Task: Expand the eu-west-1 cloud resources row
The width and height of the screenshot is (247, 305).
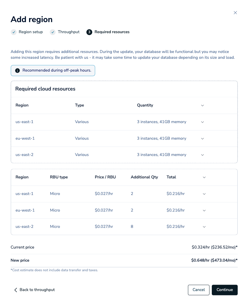Action: coord(202,139)
